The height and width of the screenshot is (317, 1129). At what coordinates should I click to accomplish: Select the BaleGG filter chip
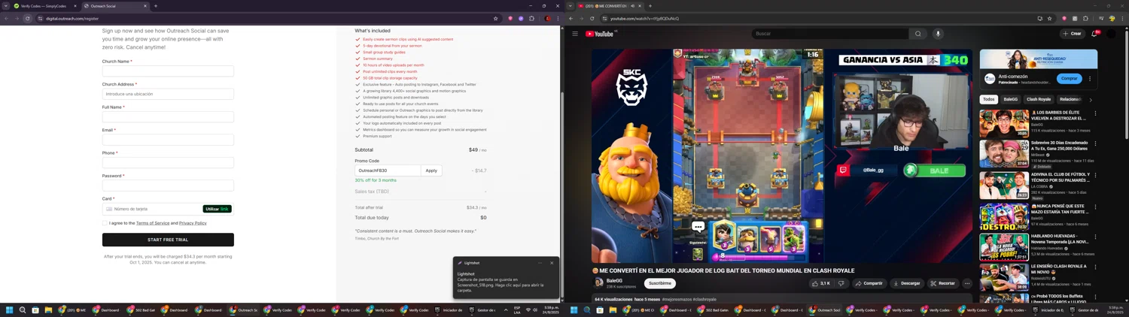coord(1011,99)
